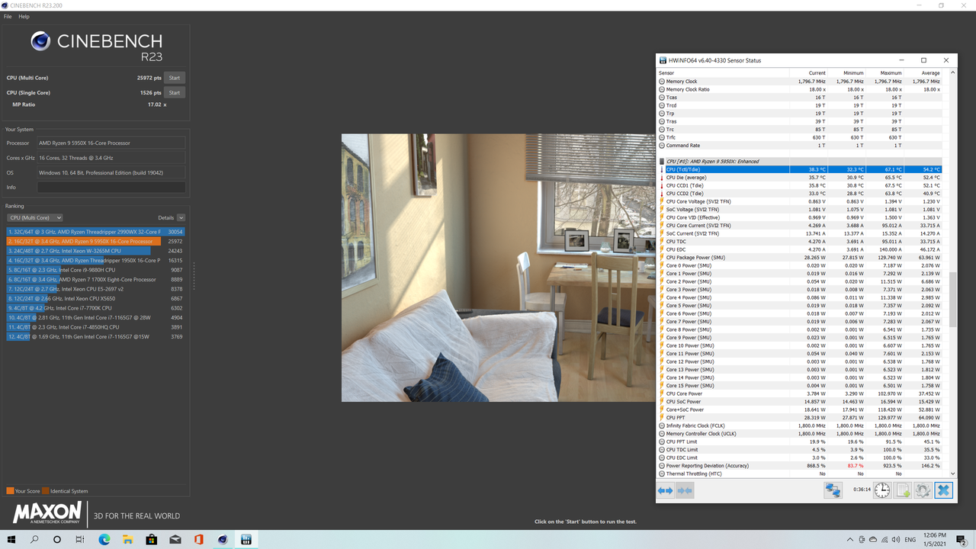Open Mail app from taskbar
976x549 pixels.
tap(175, 539)
